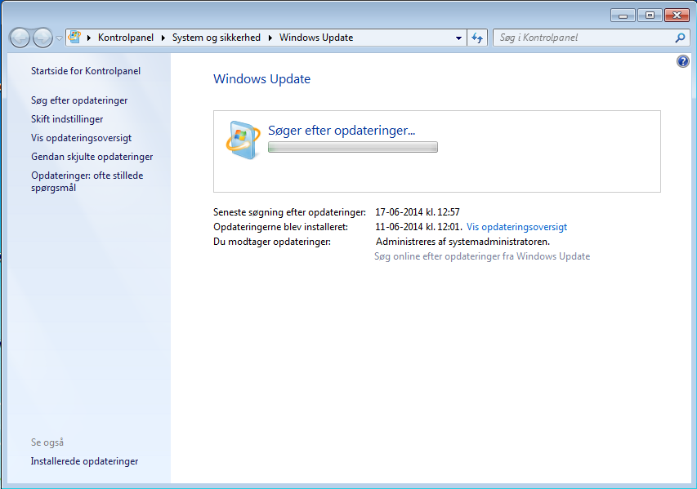Open Opdateringer: ofte stillede spørgsmål
Screen dimensions: 697x489
[x=87, y=182]
